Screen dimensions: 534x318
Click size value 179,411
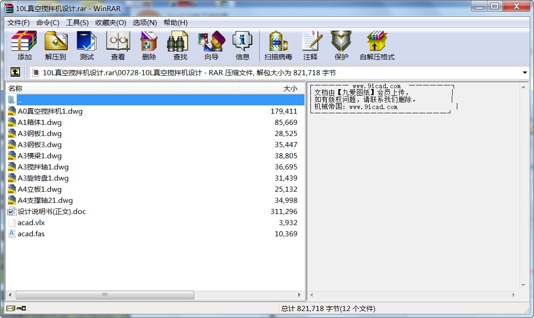pyautogui.click(x=283, y=111)
